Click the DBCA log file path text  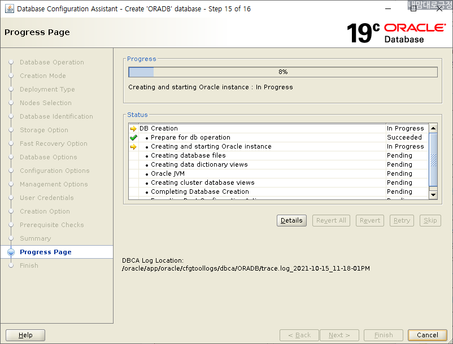click(x=246, y=269)
